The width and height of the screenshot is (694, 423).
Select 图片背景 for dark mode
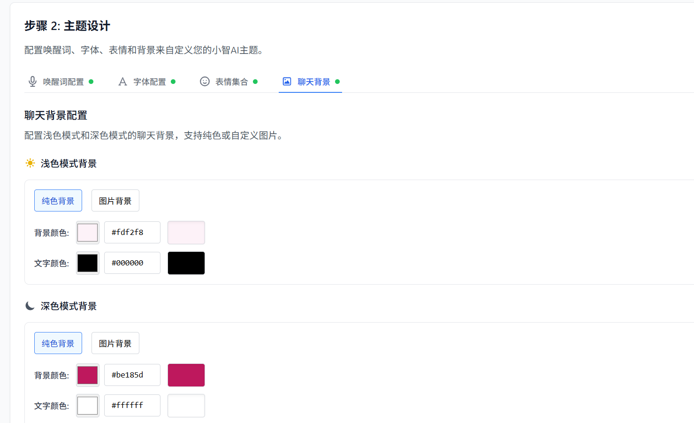[x=115, y=343]
